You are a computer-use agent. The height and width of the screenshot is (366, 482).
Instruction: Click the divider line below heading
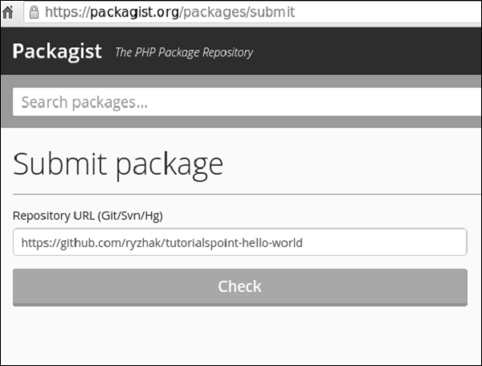(241, 194)
